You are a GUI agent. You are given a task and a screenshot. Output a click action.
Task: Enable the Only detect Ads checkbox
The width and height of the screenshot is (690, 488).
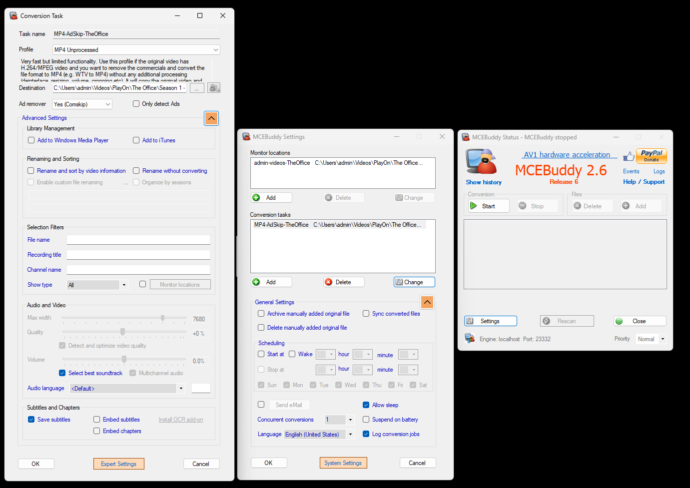pyautogui.click(x=136, y=104)
